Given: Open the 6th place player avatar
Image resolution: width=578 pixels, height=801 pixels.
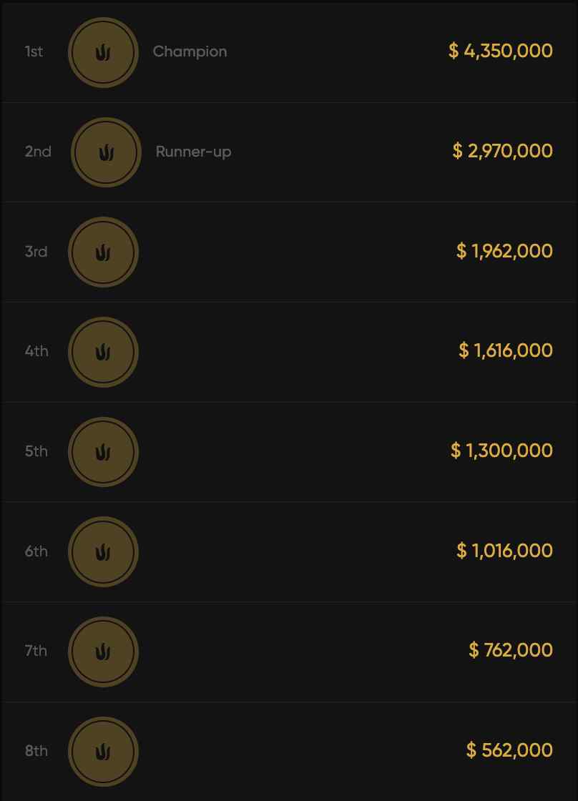Looking at the screenshot, I should [x=103, y=552].
